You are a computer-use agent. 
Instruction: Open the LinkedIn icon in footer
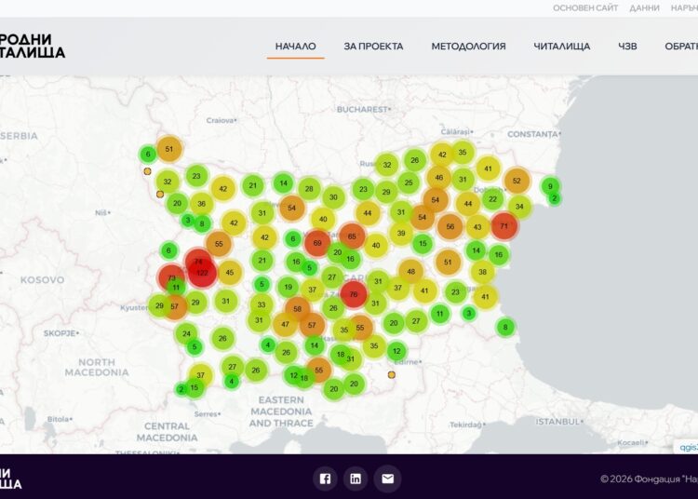click(x=356, y=479)
